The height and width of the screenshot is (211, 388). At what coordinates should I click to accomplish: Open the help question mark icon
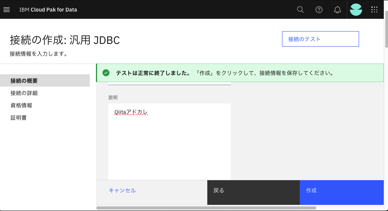pyautogui.click(x=319, y=10)
